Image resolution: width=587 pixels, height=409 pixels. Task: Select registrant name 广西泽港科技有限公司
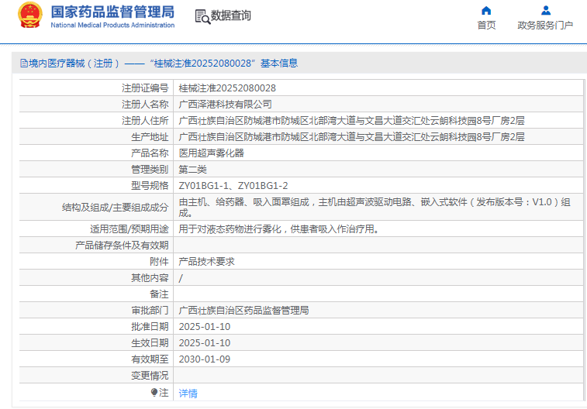coord(225,105)
